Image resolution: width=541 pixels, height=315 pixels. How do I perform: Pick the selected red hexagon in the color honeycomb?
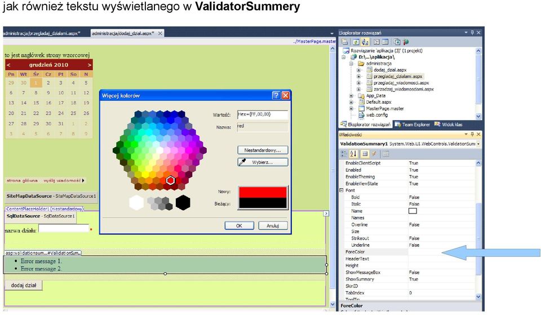170,180
